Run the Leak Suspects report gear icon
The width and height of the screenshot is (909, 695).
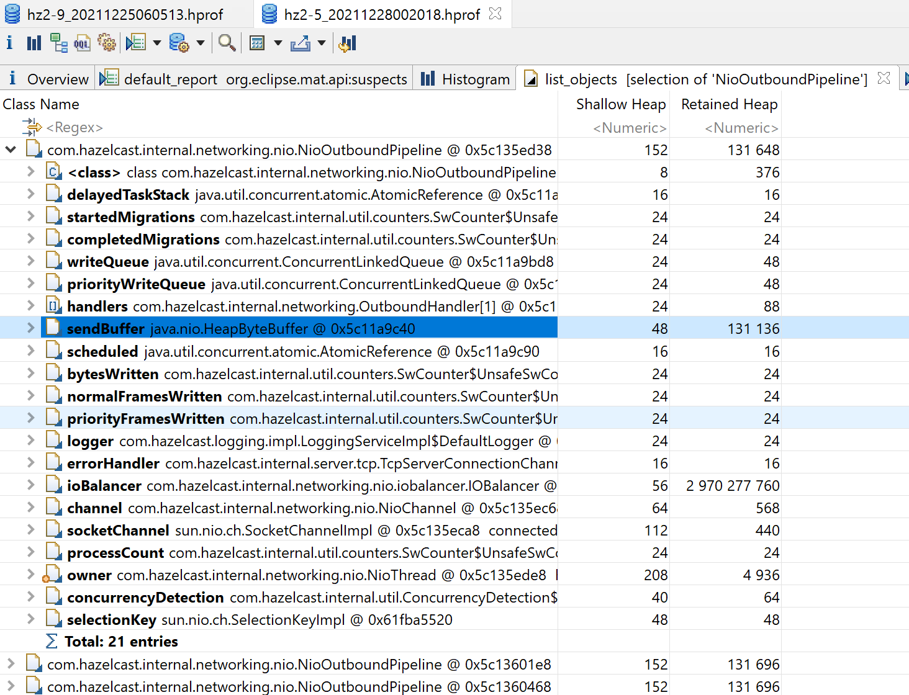pos(107,42)
